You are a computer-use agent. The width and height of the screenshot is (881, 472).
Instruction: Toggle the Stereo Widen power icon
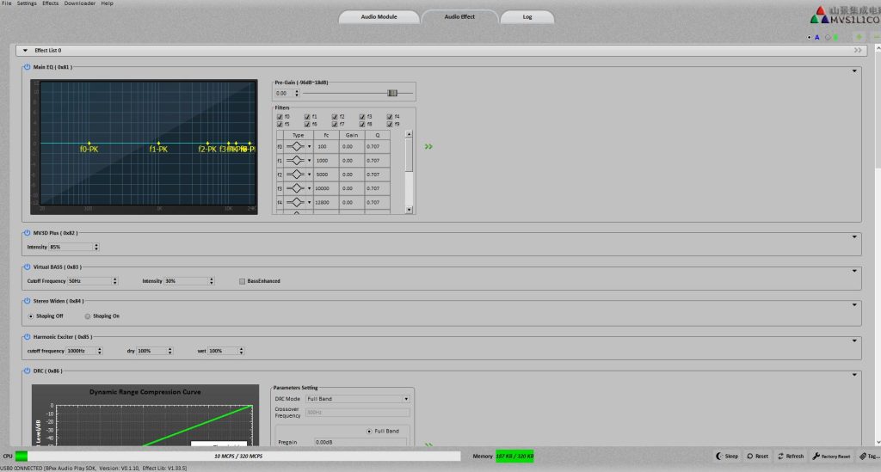coord(27,301)
